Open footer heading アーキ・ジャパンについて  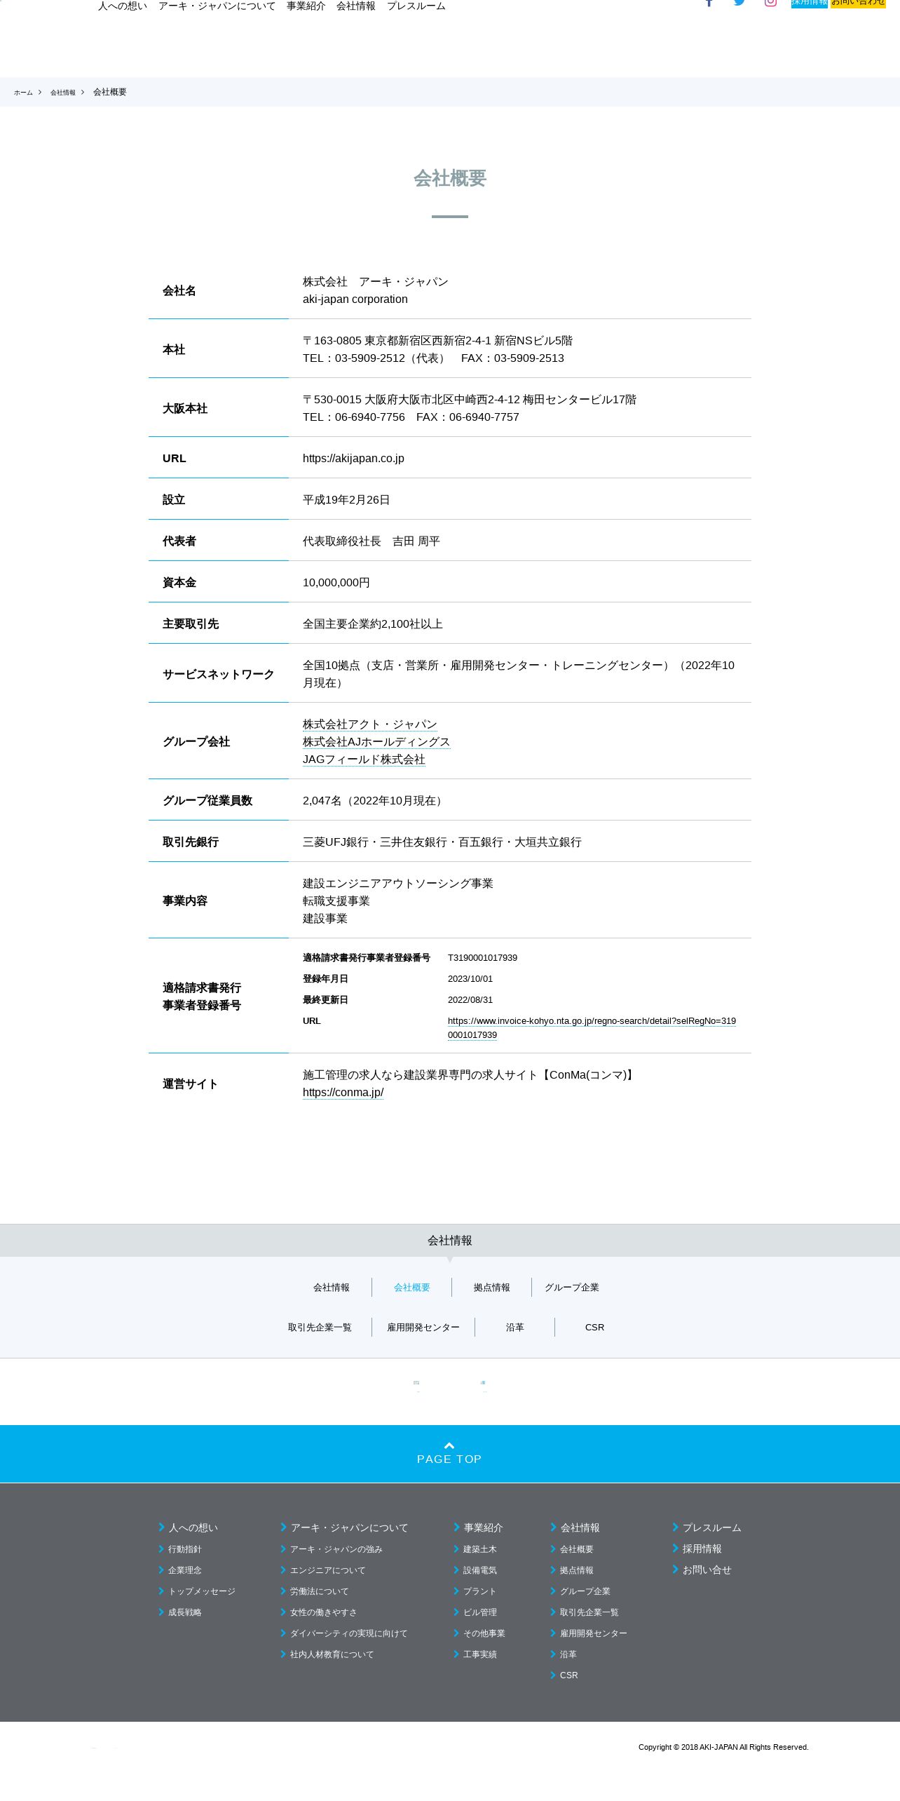pos(349,1527)
